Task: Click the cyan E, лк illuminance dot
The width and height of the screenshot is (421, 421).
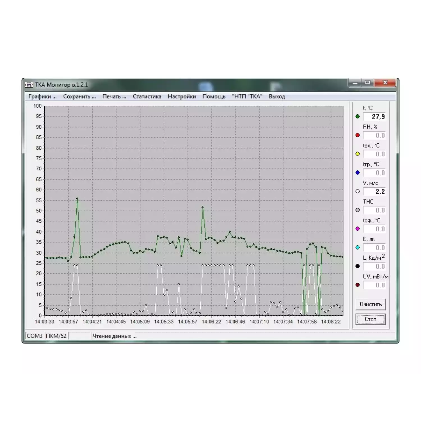Action: (358, 248)
